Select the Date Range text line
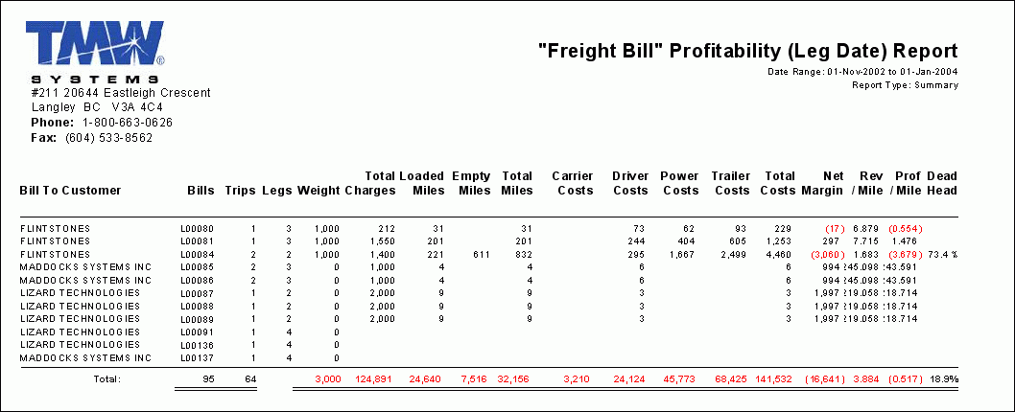1015x412 pixels. [862, 72]
